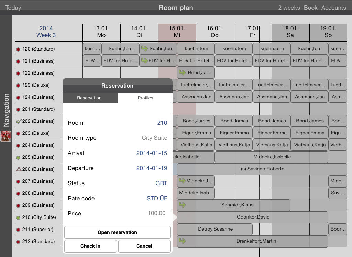The image size is (352, 257).
Task: Tap Book in the top bar
Action: [310, 8]
